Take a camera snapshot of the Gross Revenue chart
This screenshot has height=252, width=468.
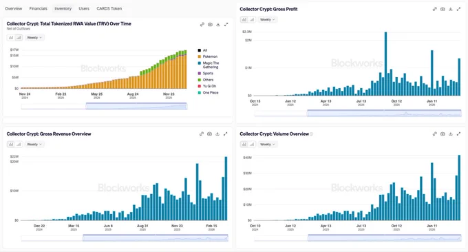pos(209,134)
